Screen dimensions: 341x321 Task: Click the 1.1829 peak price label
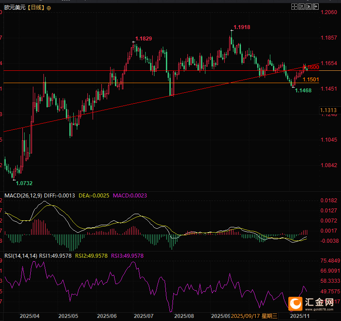pos(144,39)
